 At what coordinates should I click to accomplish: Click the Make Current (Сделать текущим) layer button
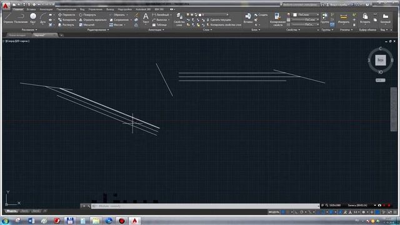[219, 19]
